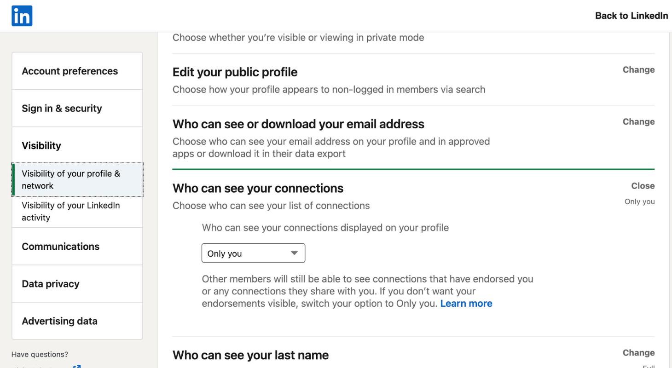Click the Have questions? text
The height and width of the screenshot is (368, 672).
[x=40, y=354]
